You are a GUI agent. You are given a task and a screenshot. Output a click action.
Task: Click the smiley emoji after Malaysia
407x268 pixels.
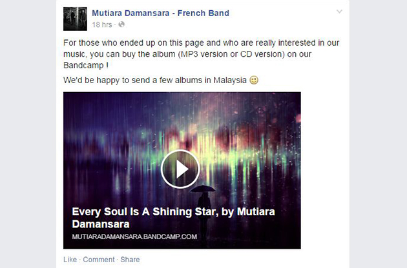254,80
